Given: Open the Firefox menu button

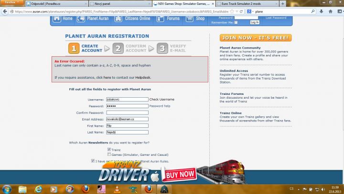Looking at the screenshot, I should tap(12, 2).
